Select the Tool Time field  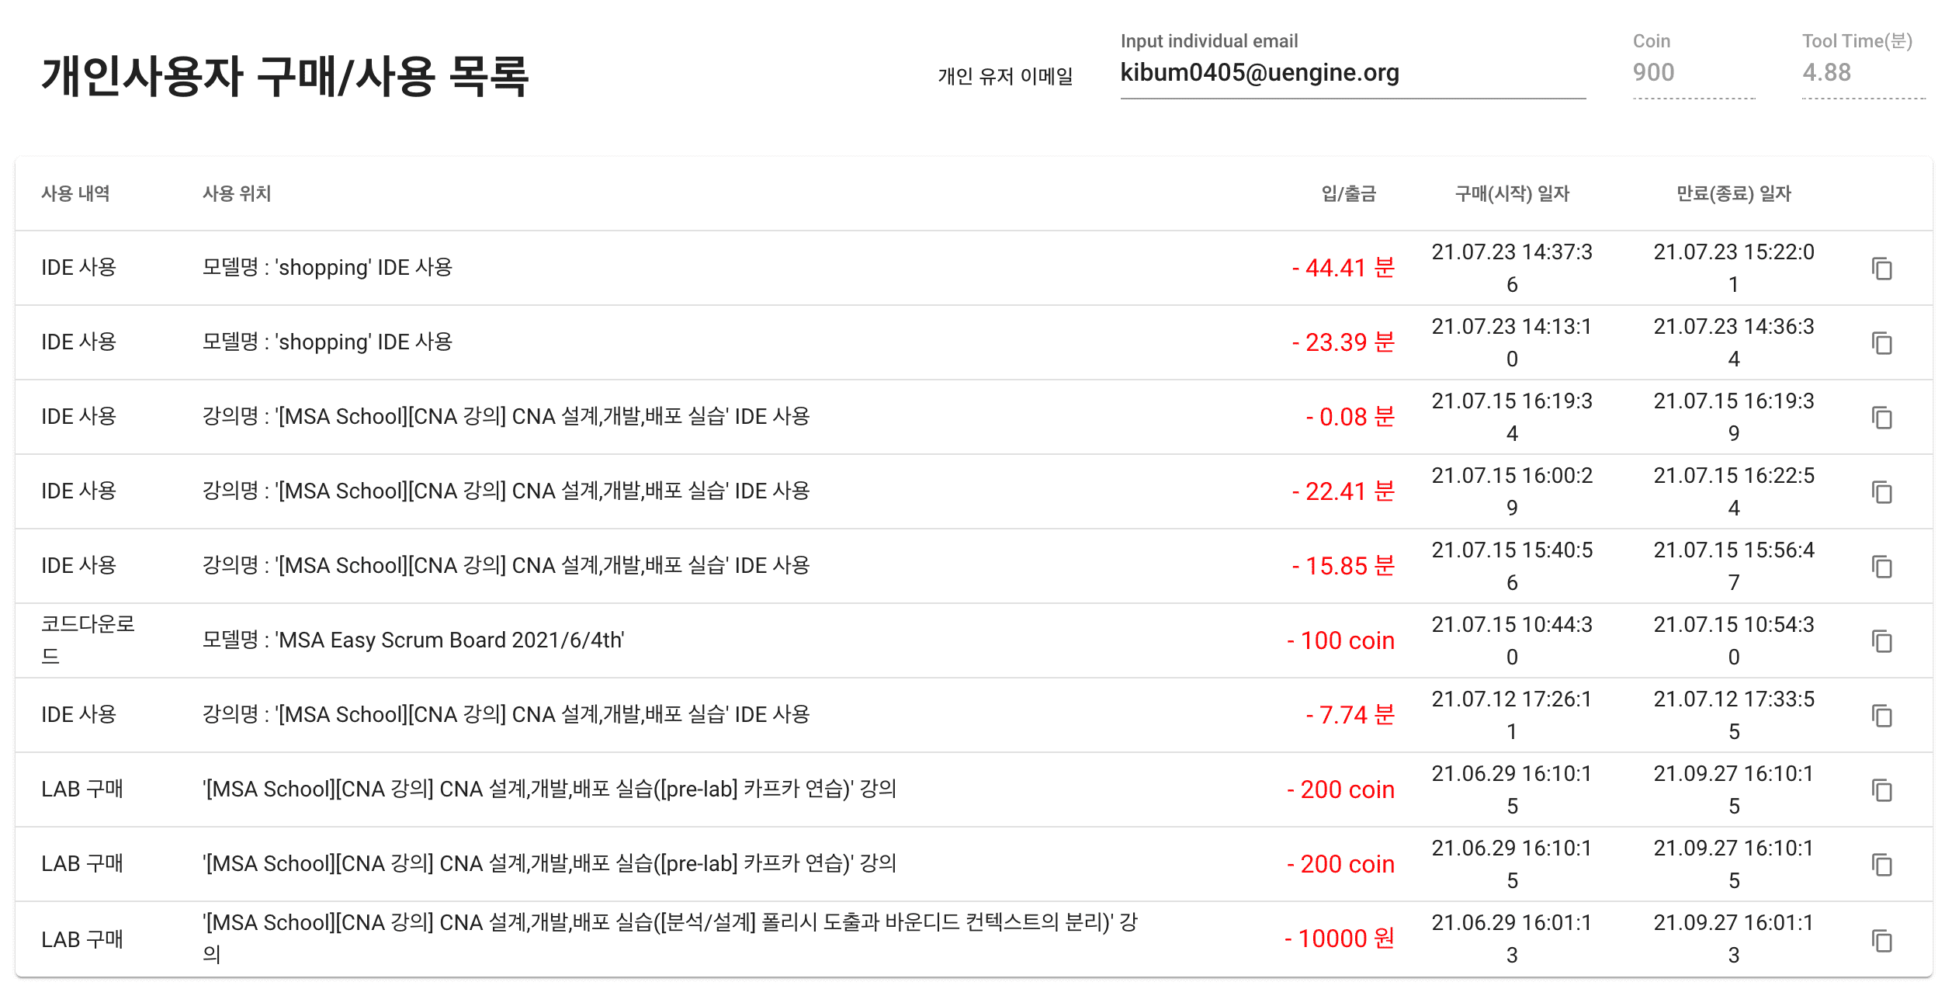(1864, 73)
